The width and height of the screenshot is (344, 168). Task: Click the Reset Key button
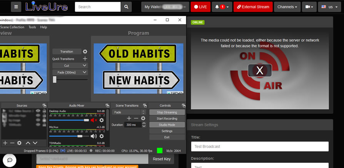click(162, 159)
